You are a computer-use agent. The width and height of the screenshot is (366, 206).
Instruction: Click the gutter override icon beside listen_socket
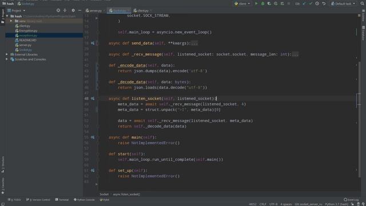pos(93,98)
